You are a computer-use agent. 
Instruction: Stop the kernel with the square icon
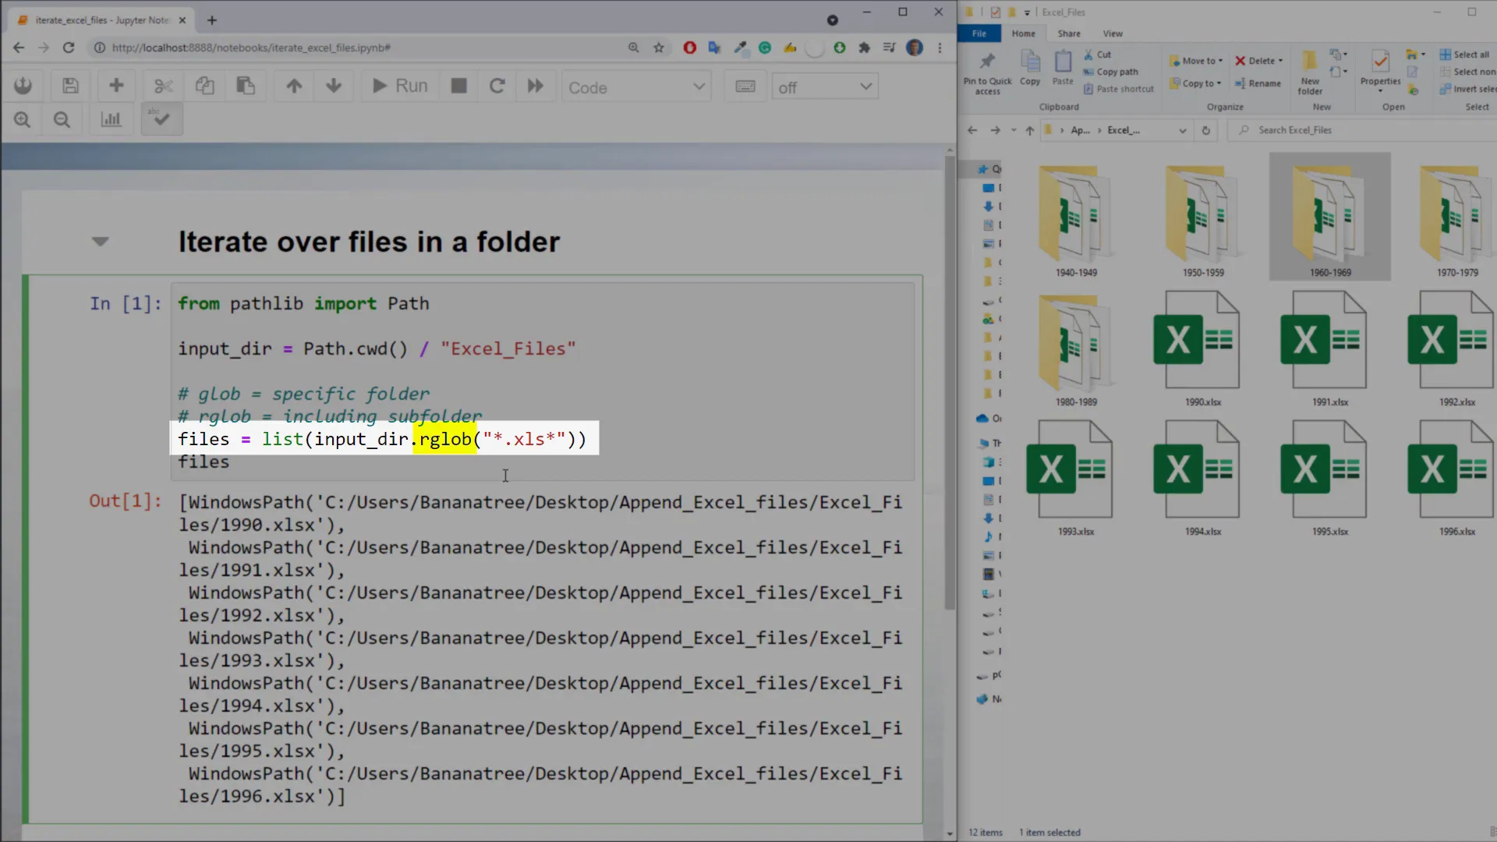click(x=458, y=86)
